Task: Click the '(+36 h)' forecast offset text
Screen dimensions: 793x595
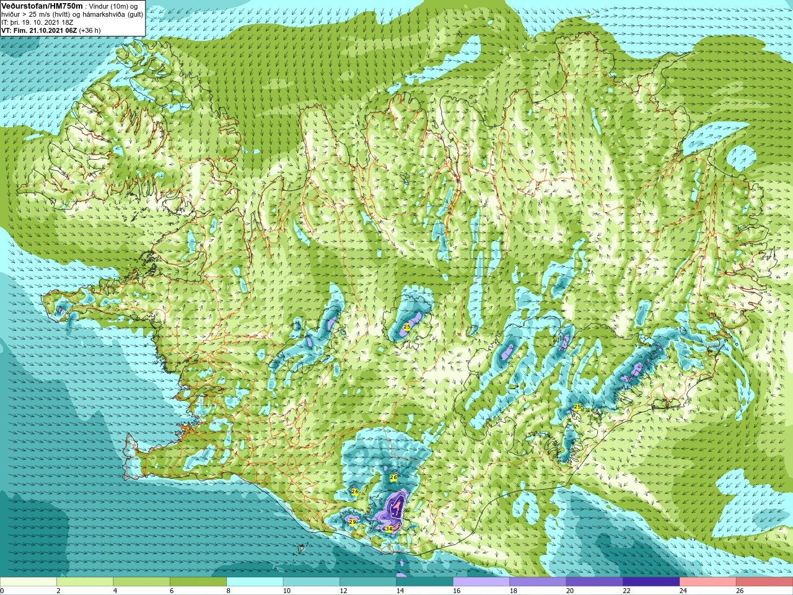Action: tap(90, 30)
